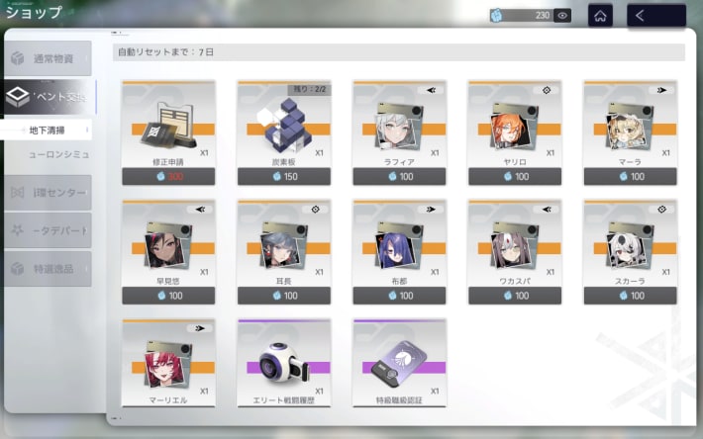Select the ラフィア character portrait
Image resolution: width=703 pixels, height=439 pixels.
pos(399,126)
